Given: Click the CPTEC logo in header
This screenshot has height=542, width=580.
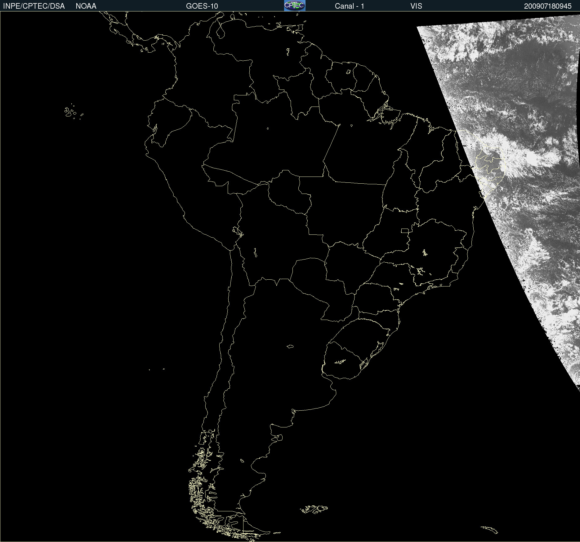Looking at the screenshot, I should 295,6.
